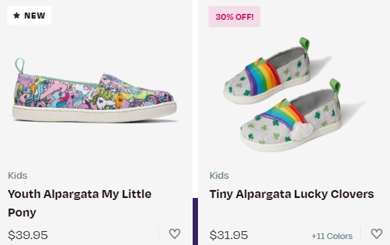Click the mint heel loop on the pony shoe
The width and height of the screenshot is (390, 245).
point(20,66)
